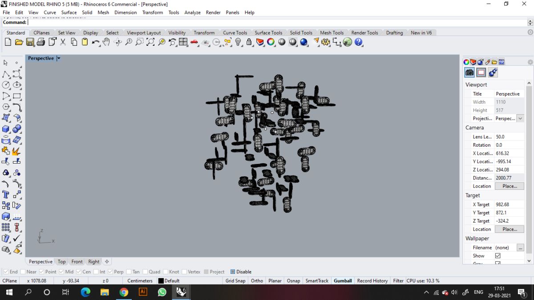Toggle Grid Snap in the status bar
534x300 pixels.
pos(235,281)
